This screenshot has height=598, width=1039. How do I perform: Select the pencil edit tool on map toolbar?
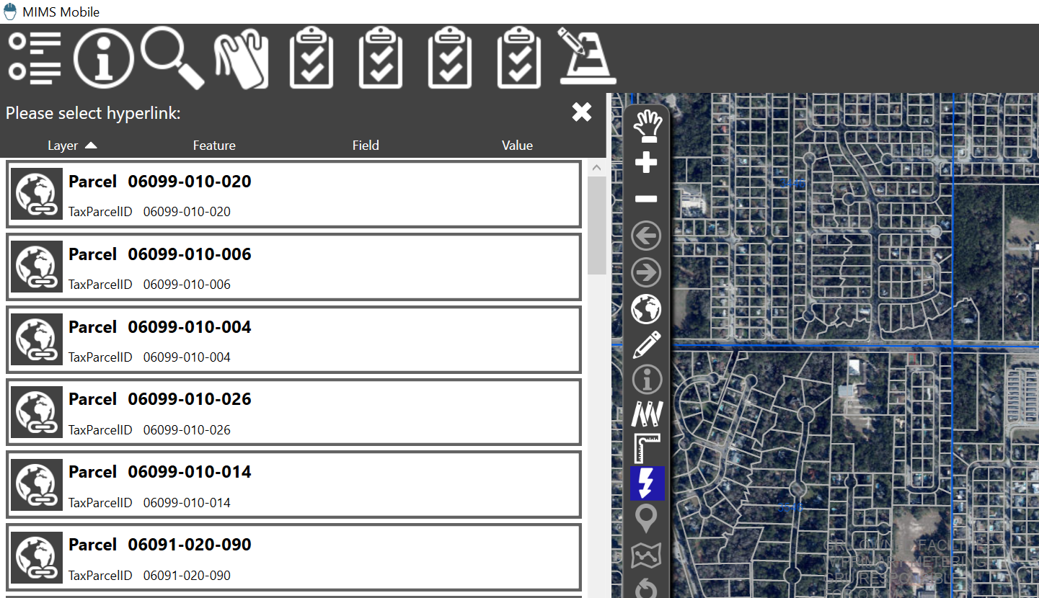click(x=647, y=345)
